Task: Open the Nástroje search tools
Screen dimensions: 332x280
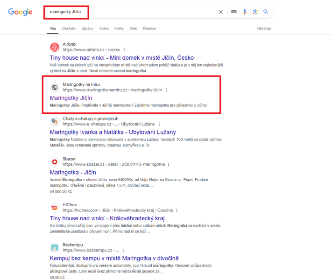Action: click(x=264, y=28)
